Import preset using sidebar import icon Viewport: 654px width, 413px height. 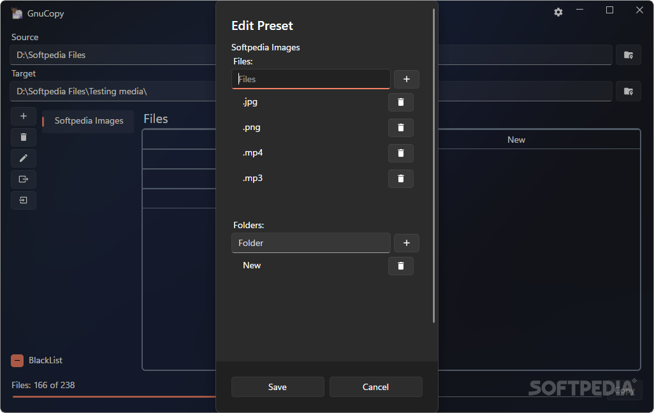[x=24, y=200]
